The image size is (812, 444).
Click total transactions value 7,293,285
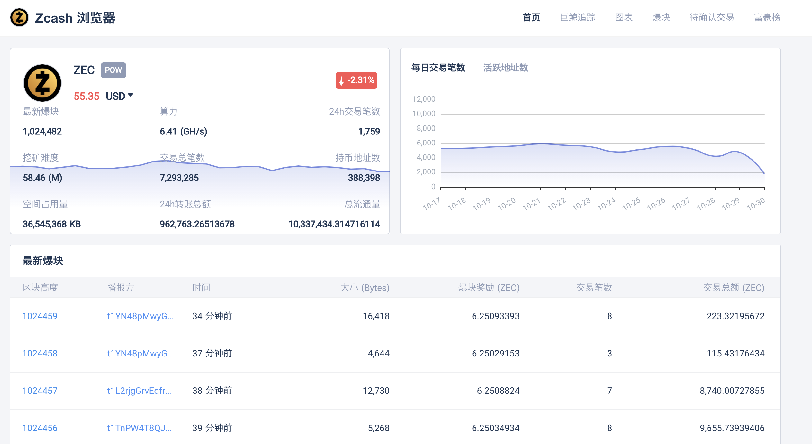[x=179, y=178]
